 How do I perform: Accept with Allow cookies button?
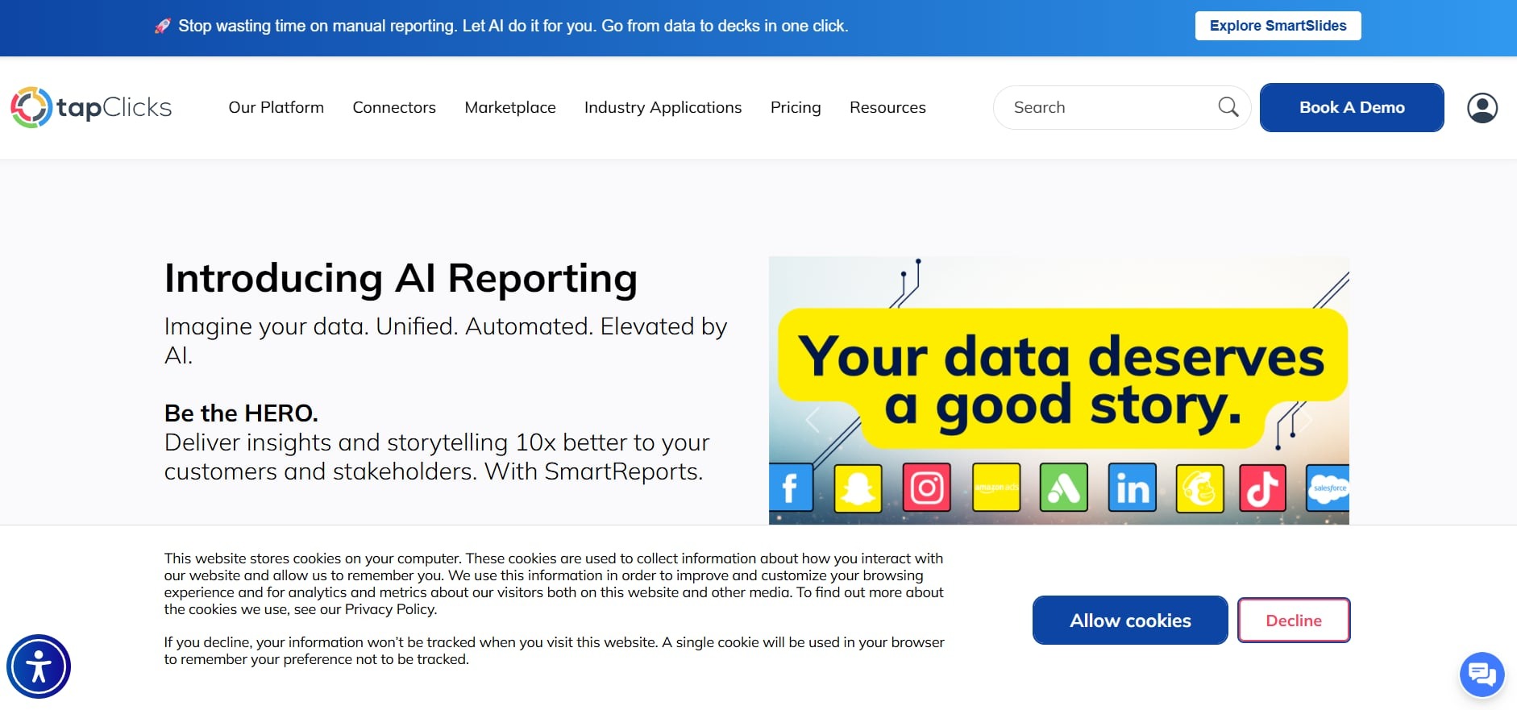pyautogui.click(x=1130, y=620)
